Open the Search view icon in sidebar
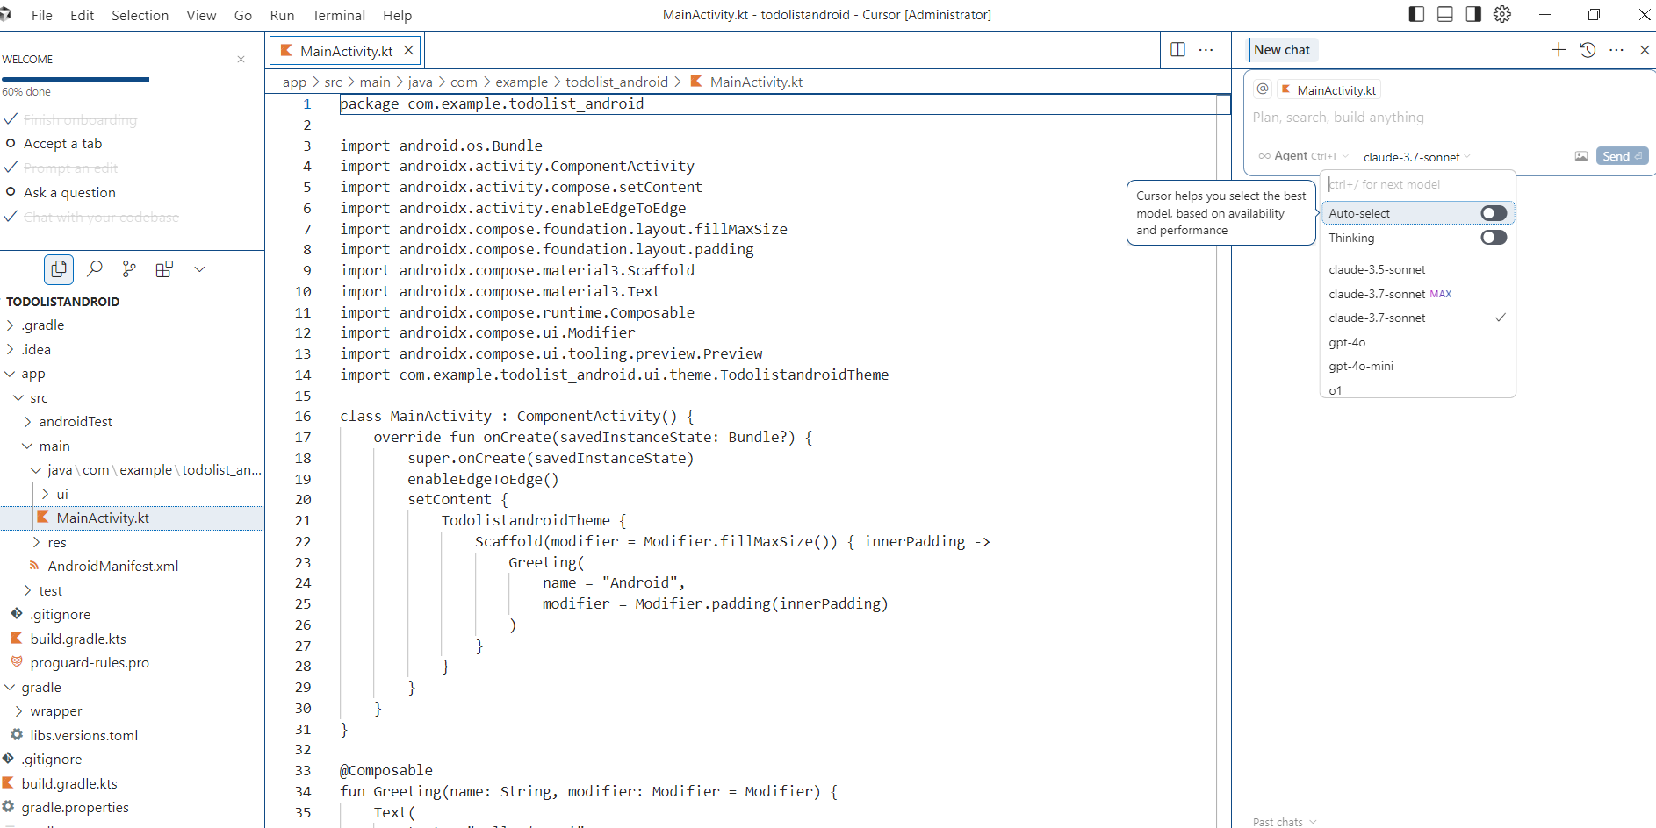1656x828 pixels. 94,268
